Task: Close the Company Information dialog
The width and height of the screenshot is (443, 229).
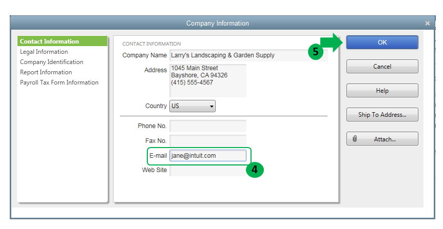Action: click(428, 24)
